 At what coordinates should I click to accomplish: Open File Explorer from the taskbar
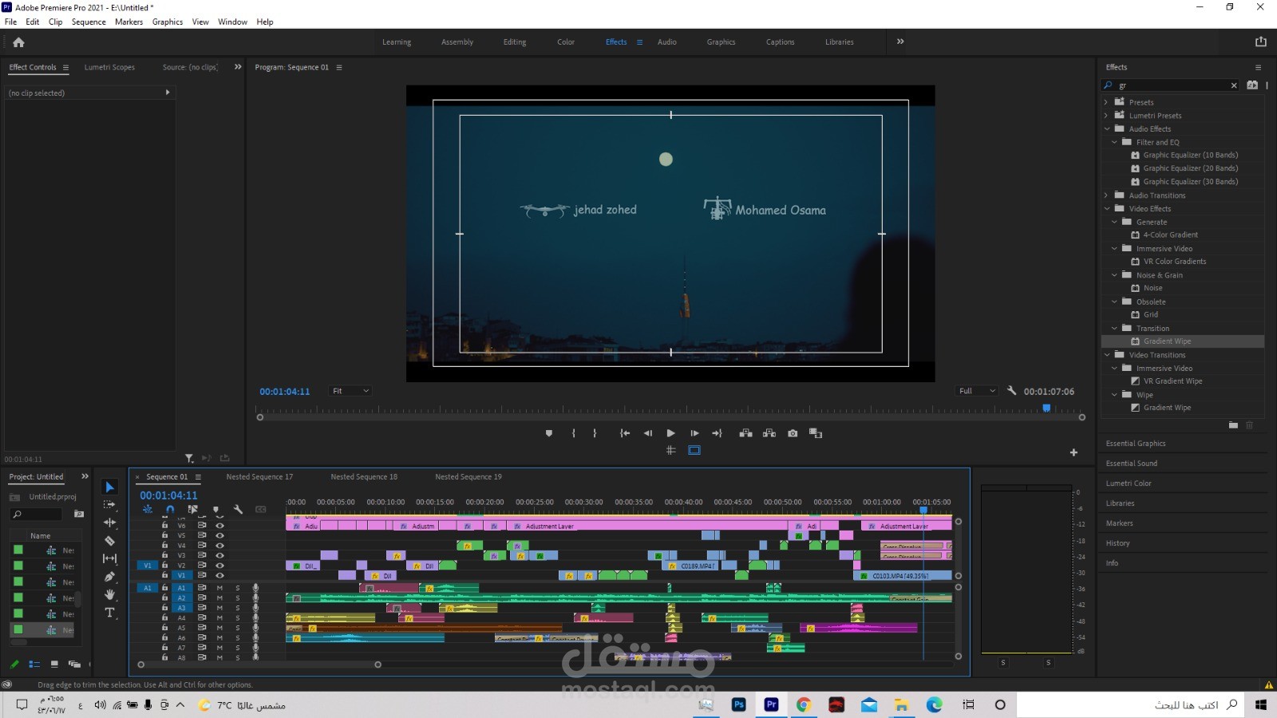901,704
